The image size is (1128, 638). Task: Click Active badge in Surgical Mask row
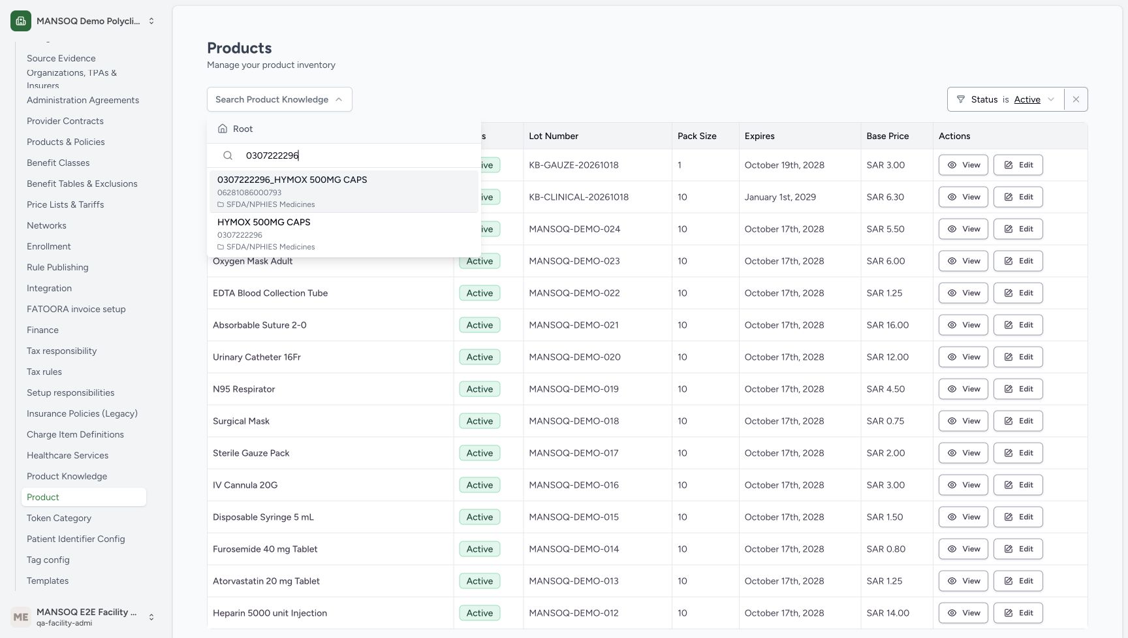[x=480, y=421]
